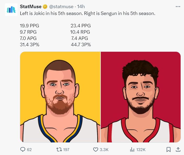Open the three-dot more options menu
This screenshot has height=155, width=184.
click(x=178, y=7)
